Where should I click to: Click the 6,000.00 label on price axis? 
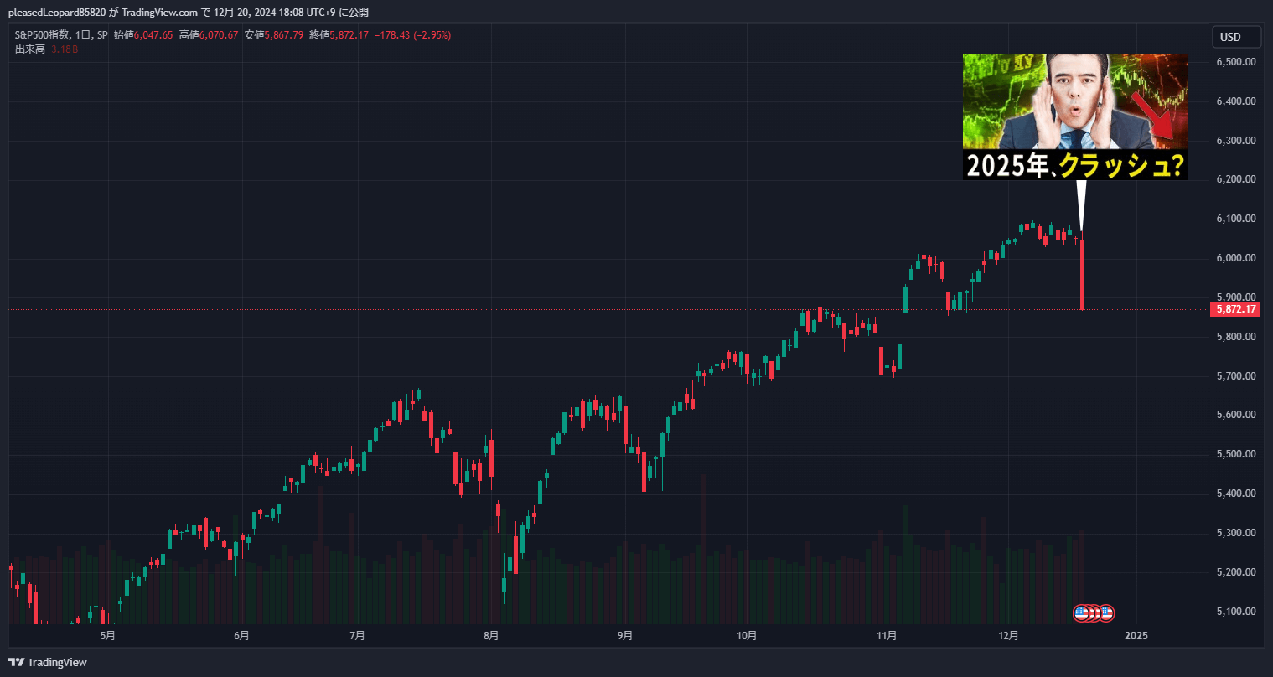click(x=1237, y=258)
